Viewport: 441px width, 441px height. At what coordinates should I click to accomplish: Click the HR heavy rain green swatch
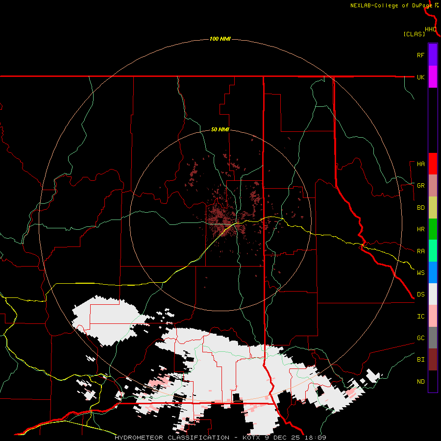(433, 229)
